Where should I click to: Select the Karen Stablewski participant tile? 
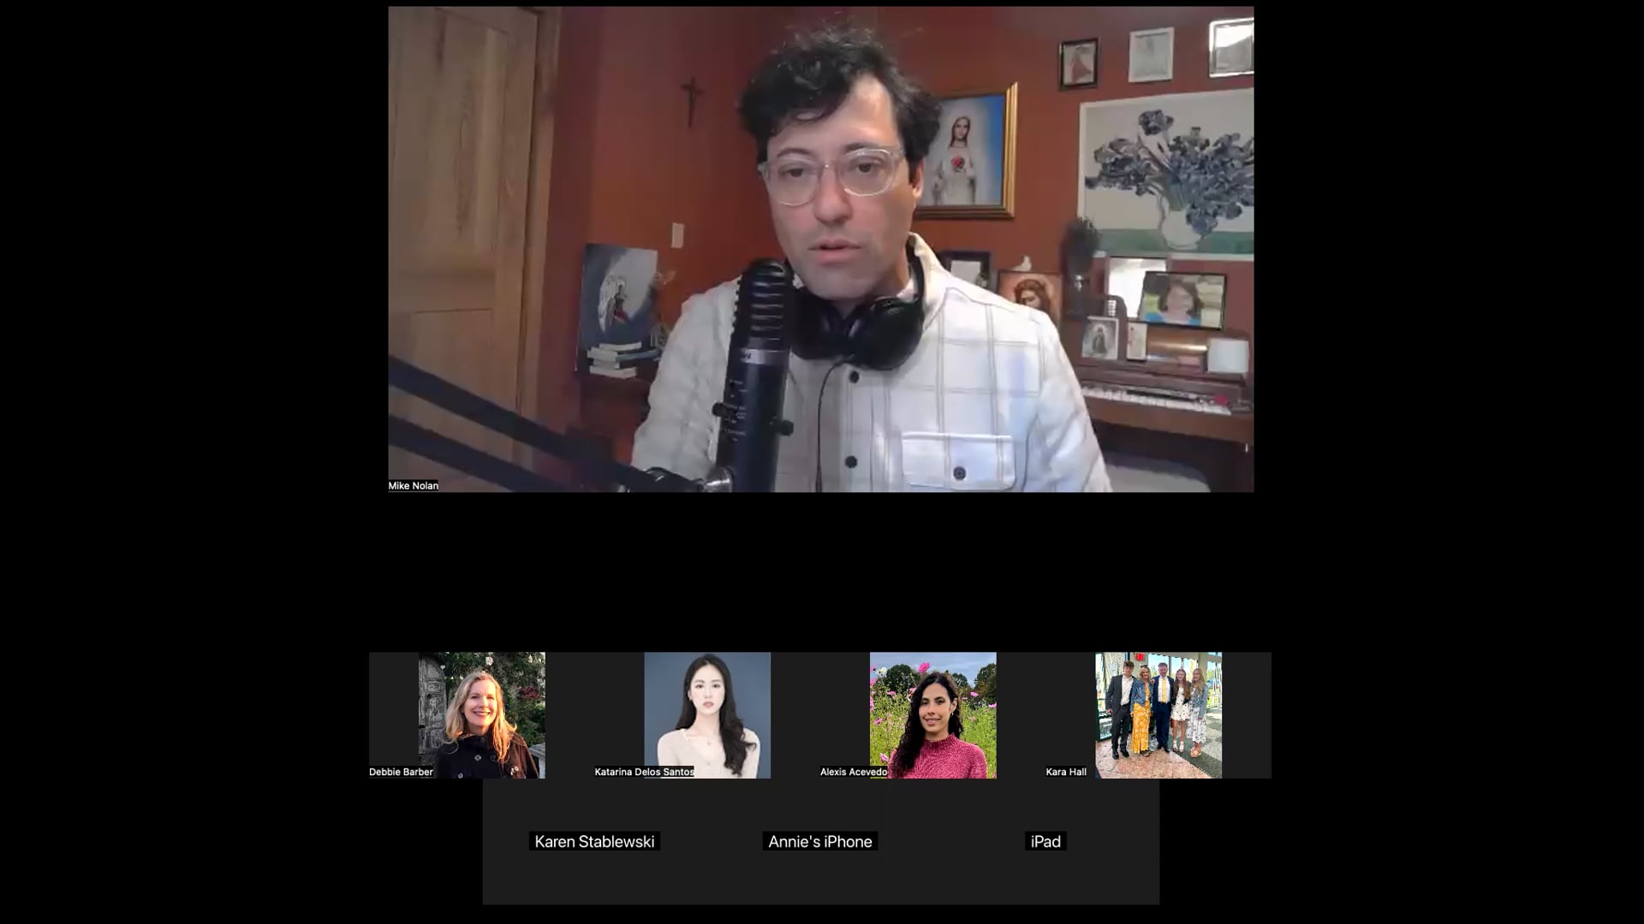(x=594, y=842)
